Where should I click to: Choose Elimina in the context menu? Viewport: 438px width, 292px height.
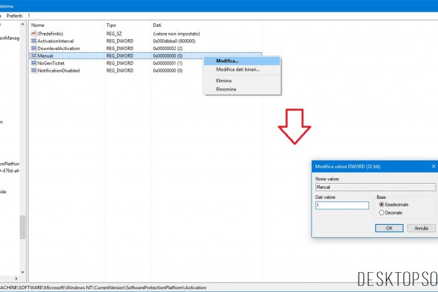225,81
